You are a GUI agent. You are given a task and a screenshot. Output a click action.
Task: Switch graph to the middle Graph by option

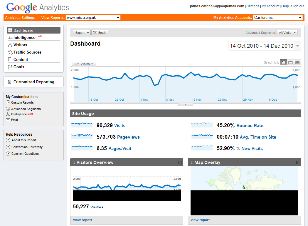[x=290, y=62]
